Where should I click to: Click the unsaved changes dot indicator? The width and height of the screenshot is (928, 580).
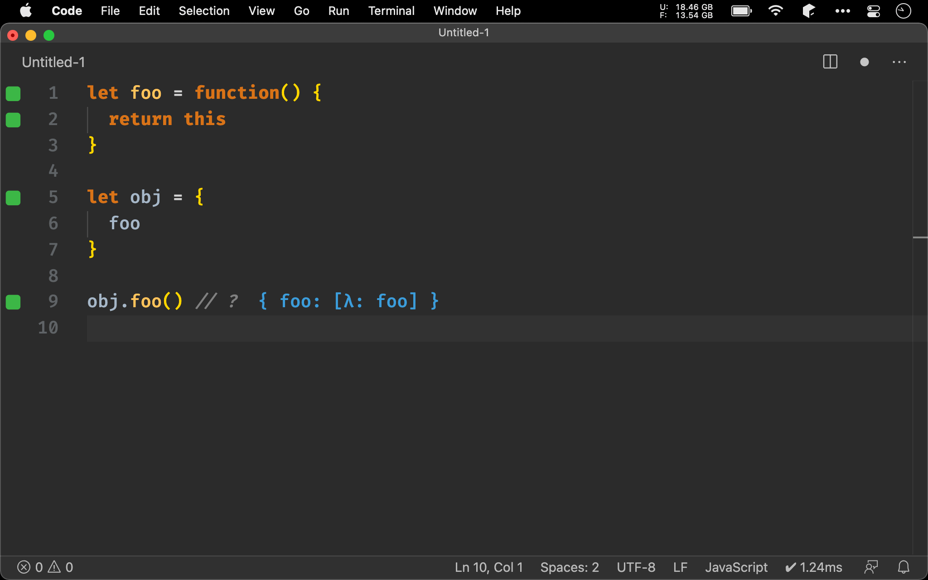point(865,62)
